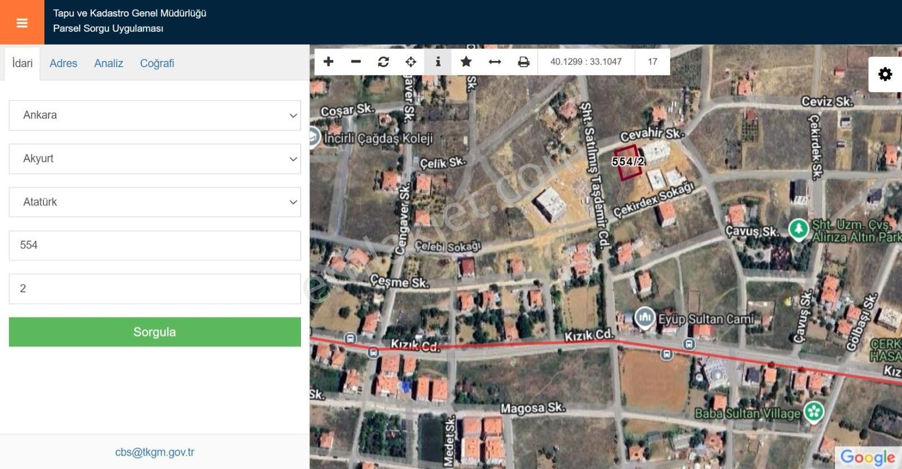This screenshot has height=469, width=902.
Task: Click the Çelebi Sokağı street label
Action: point(448,246)
